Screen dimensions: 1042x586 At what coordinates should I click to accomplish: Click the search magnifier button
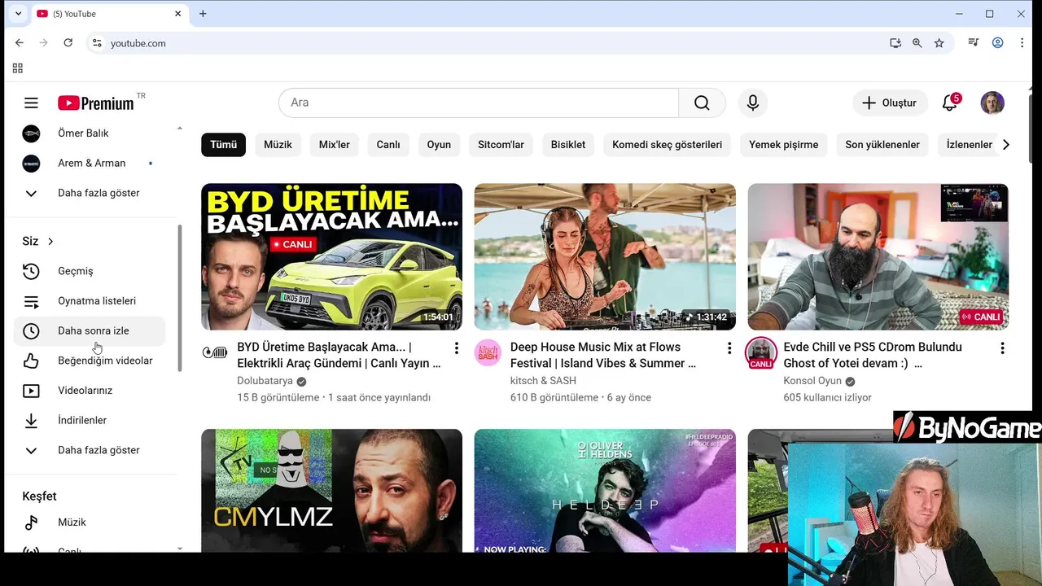point(702,103)
